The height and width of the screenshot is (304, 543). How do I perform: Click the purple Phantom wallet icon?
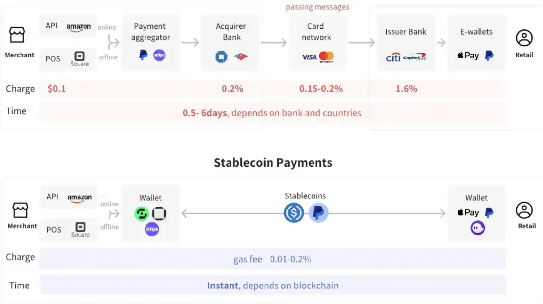(478, 228)
